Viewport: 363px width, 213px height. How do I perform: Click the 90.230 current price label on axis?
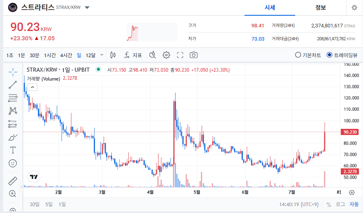click(x=350, y=132)
